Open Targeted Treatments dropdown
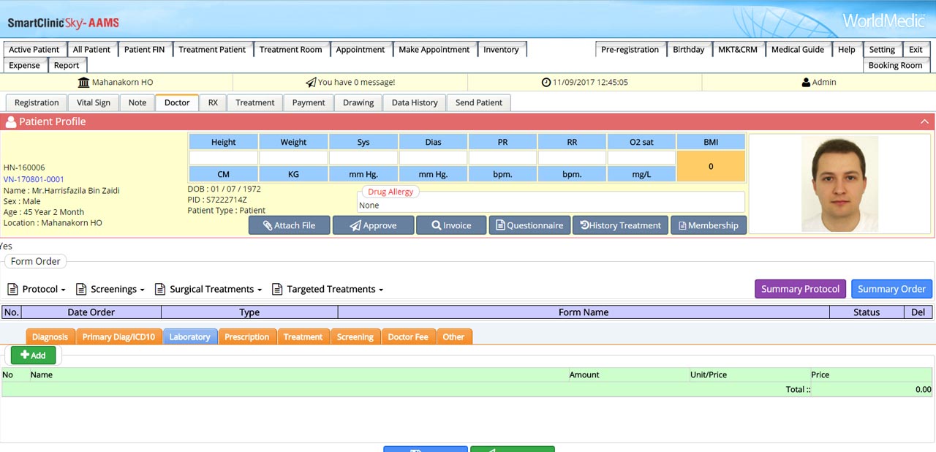 328,289
